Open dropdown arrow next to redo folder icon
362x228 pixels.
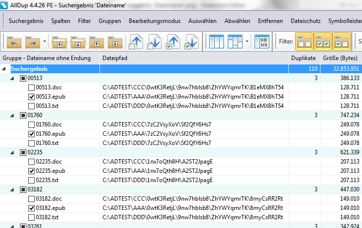point(45,42)
